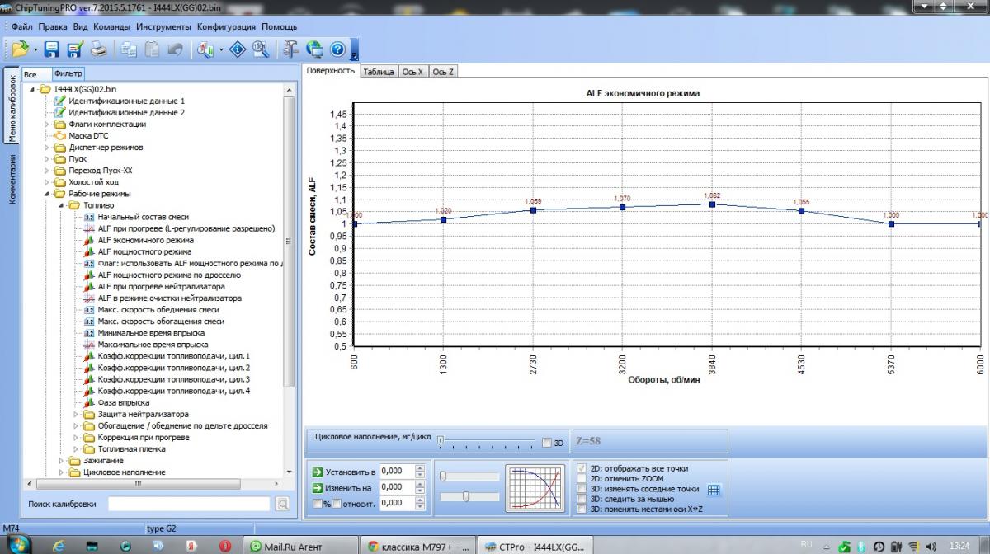Image resolution: width=990 pixels, height=554 pixels.
Task: Click the open file folder icon
Action: tap(20, 49)
